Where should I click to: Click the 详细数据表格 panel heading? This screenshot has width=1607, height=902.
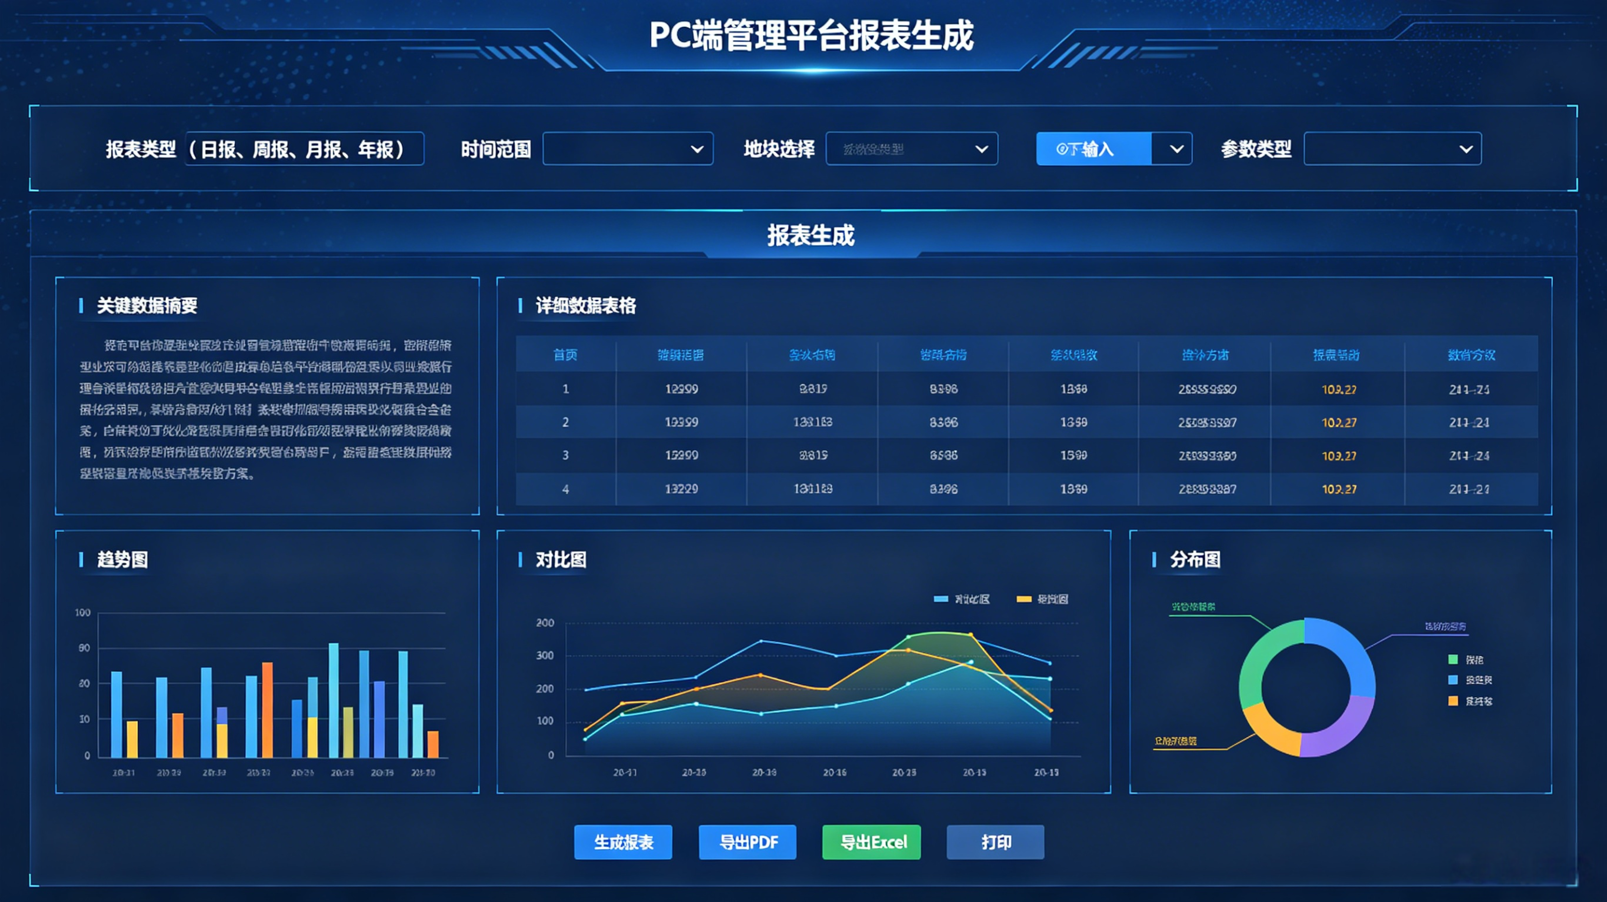pyautogui.click(x=586, y=306)
